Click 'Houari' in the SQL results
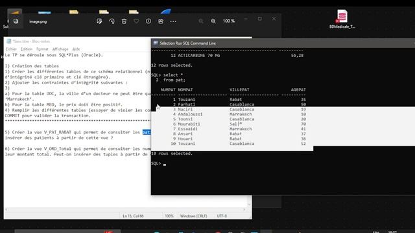The image size is (415, 233). click(x=185, y=139)
